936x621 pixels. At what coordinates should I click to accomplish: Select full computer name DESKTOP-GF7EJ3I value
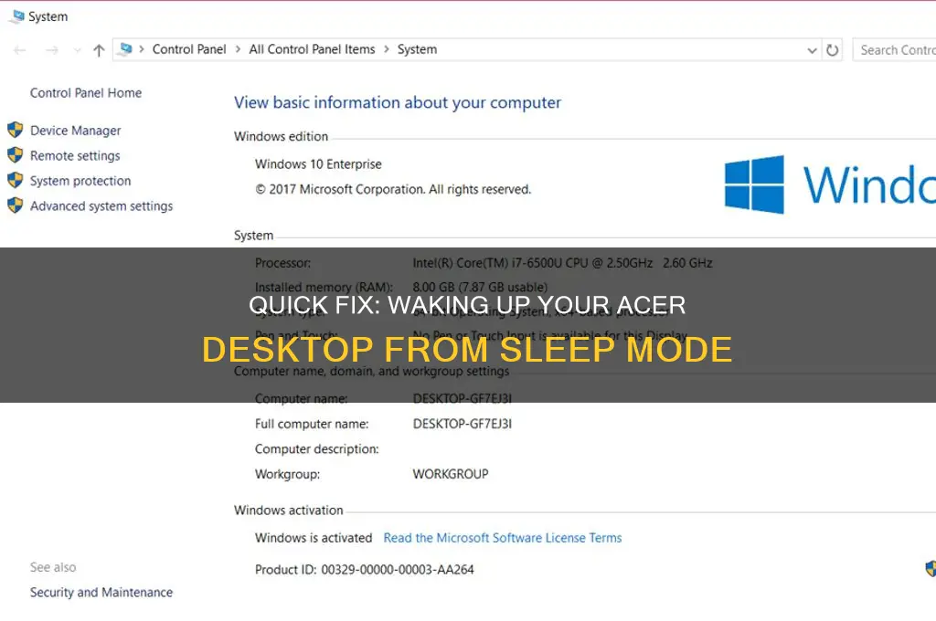463,424
